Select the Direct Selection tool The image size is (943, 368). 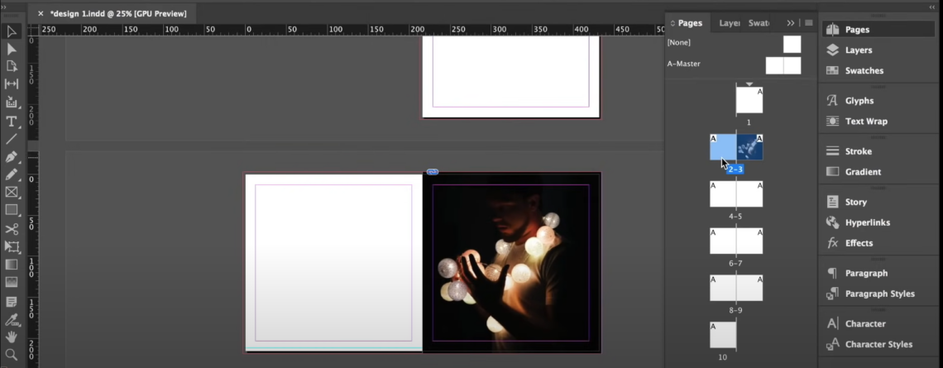pyautogui.click(x=12, y=49)
